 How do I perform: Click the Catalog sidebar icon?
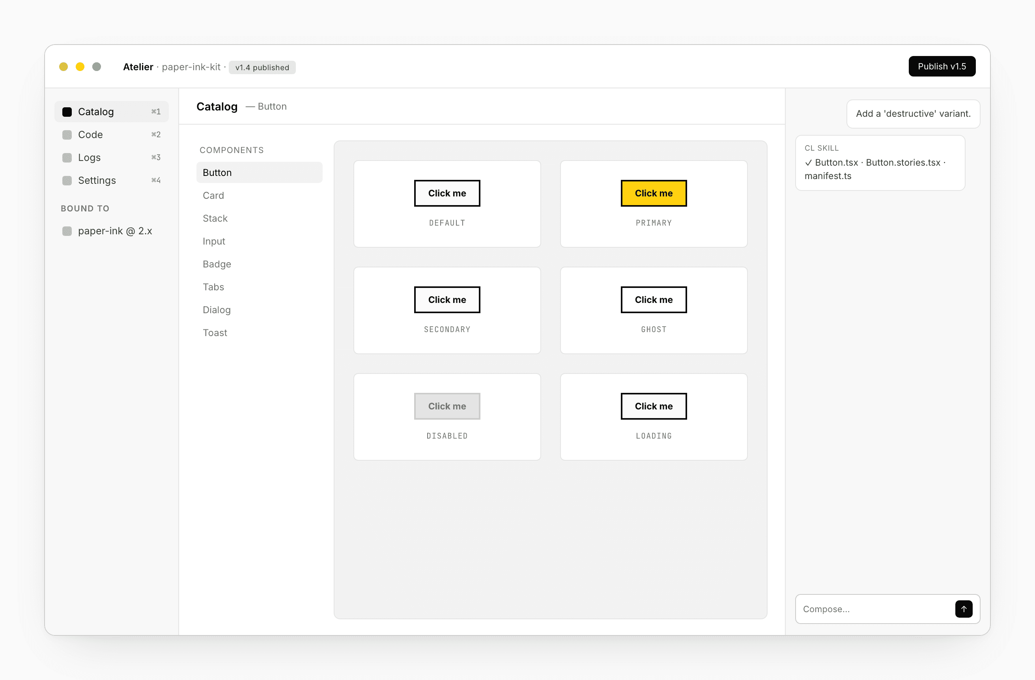pyautogui.click(x=67, y=112)
